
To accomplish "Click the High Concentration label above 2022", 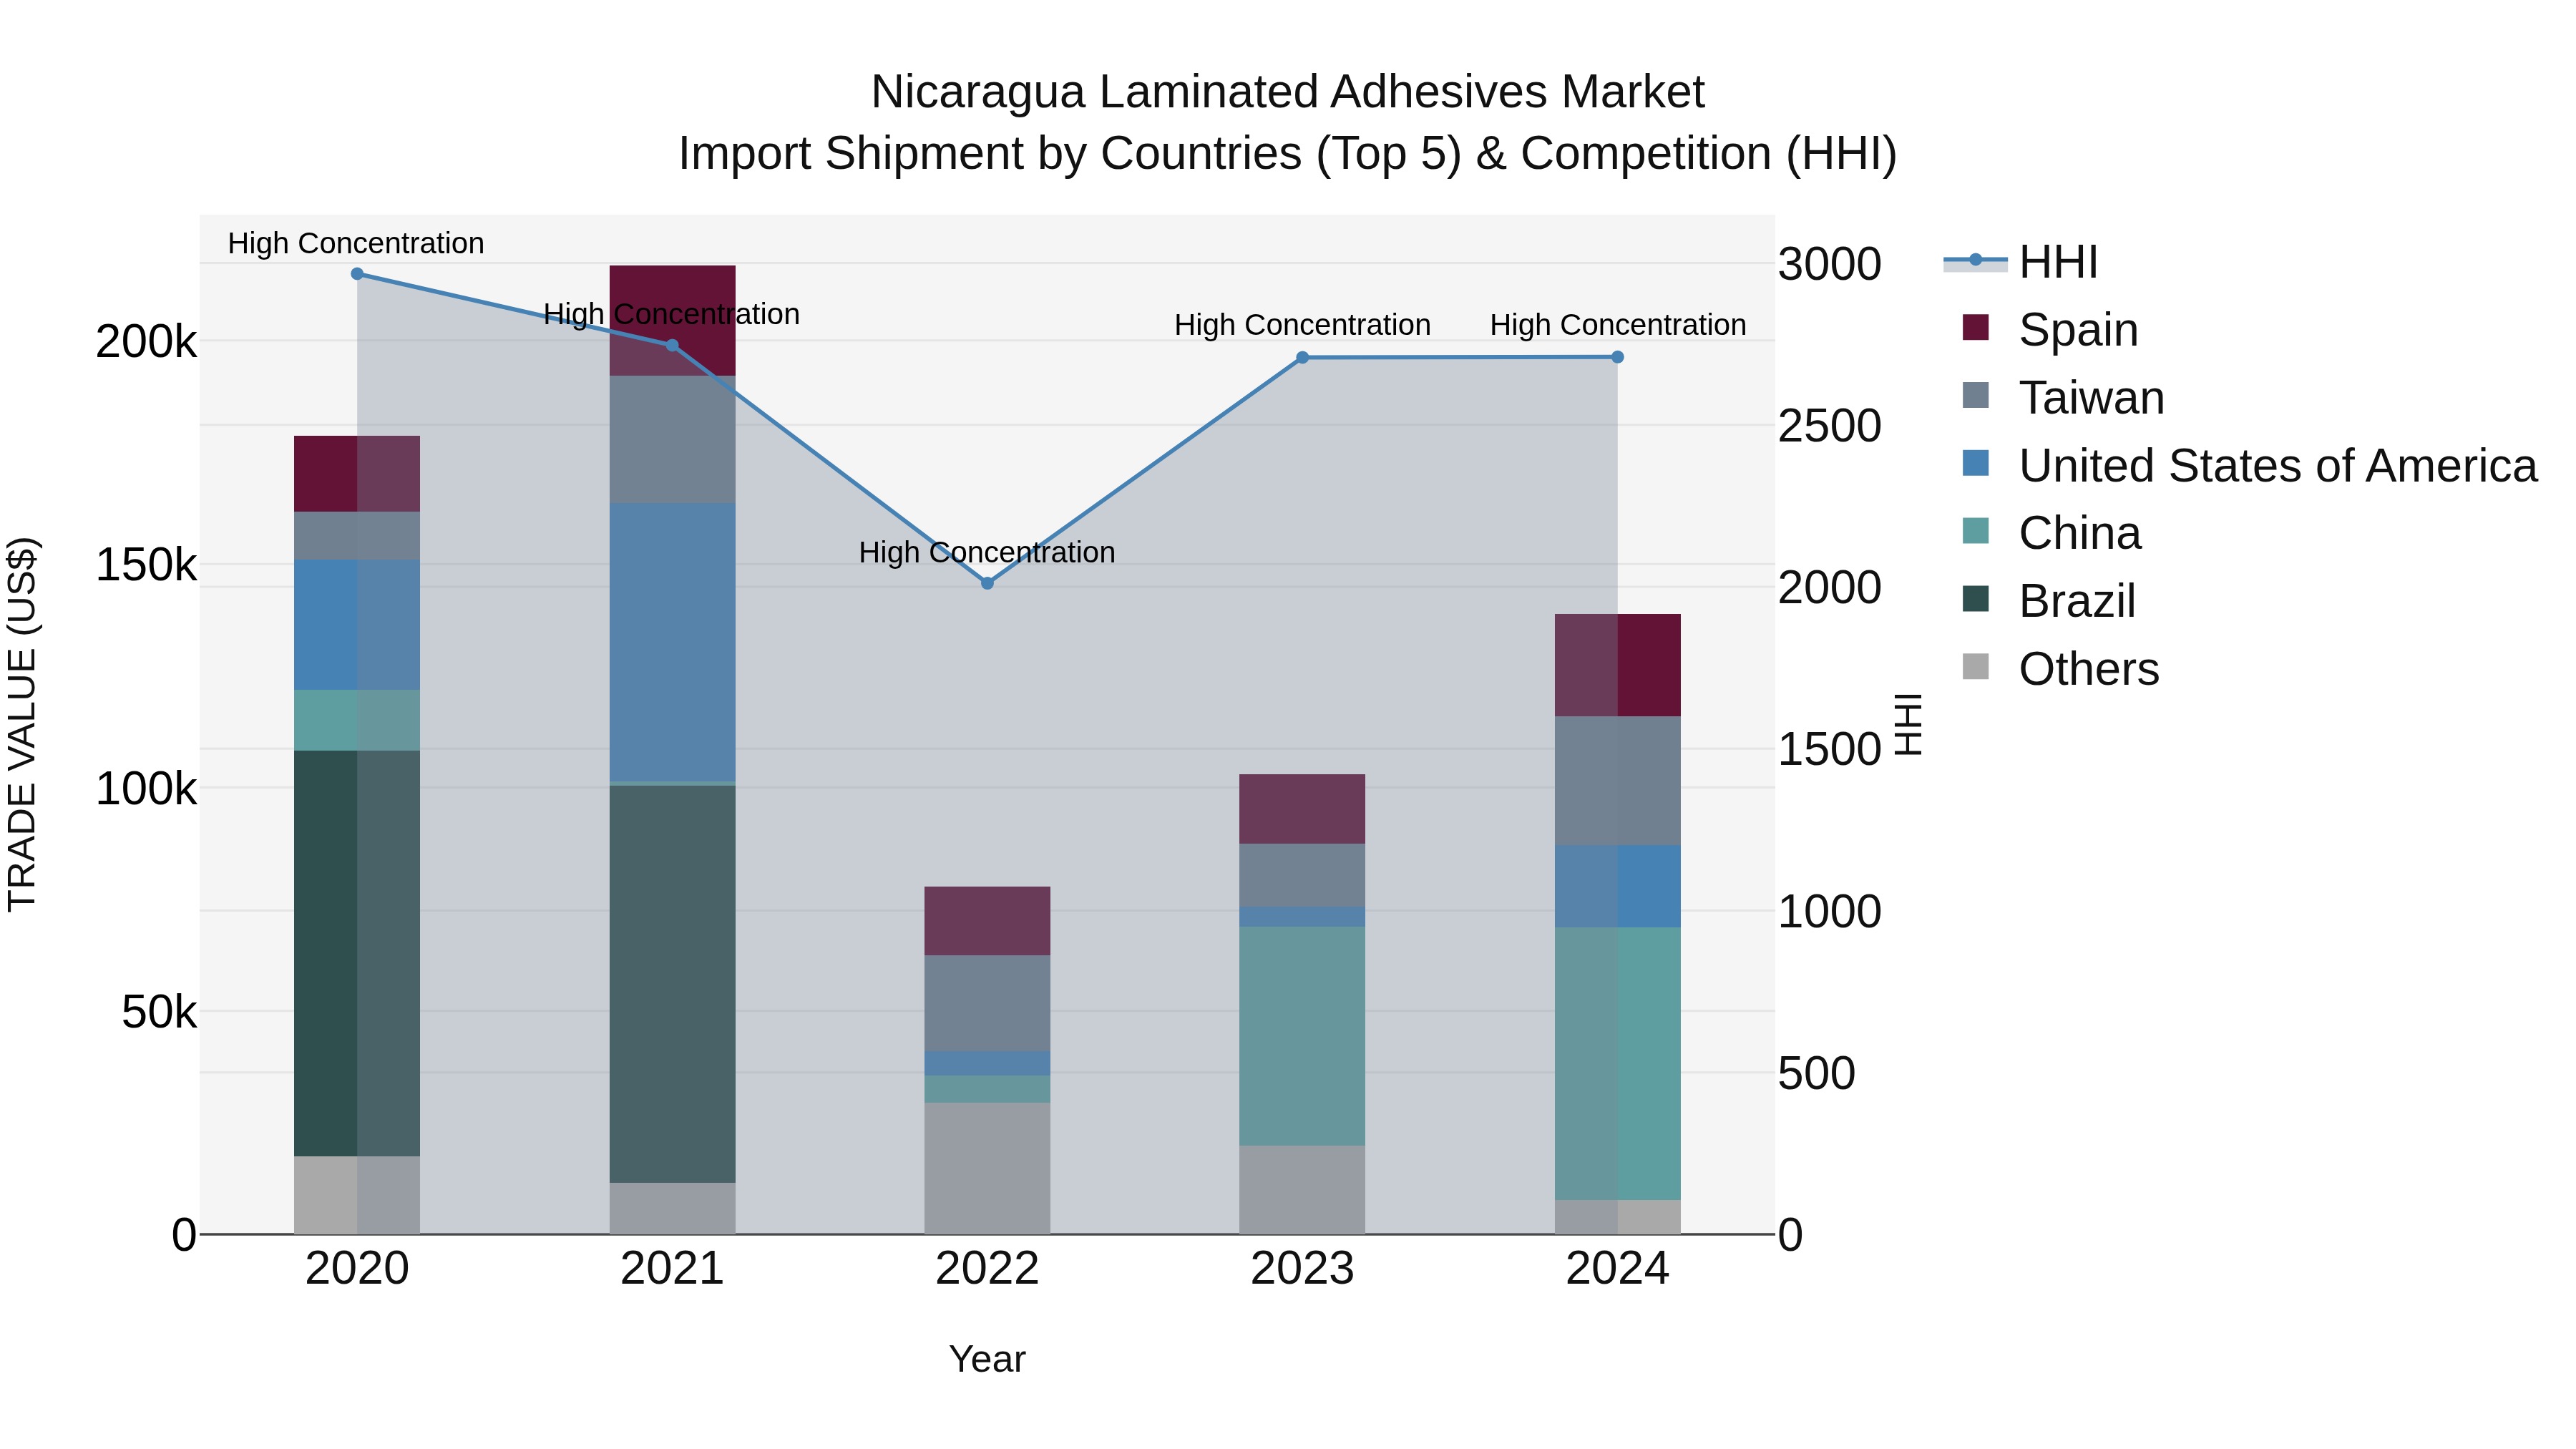I will click(x=987, y=552).
